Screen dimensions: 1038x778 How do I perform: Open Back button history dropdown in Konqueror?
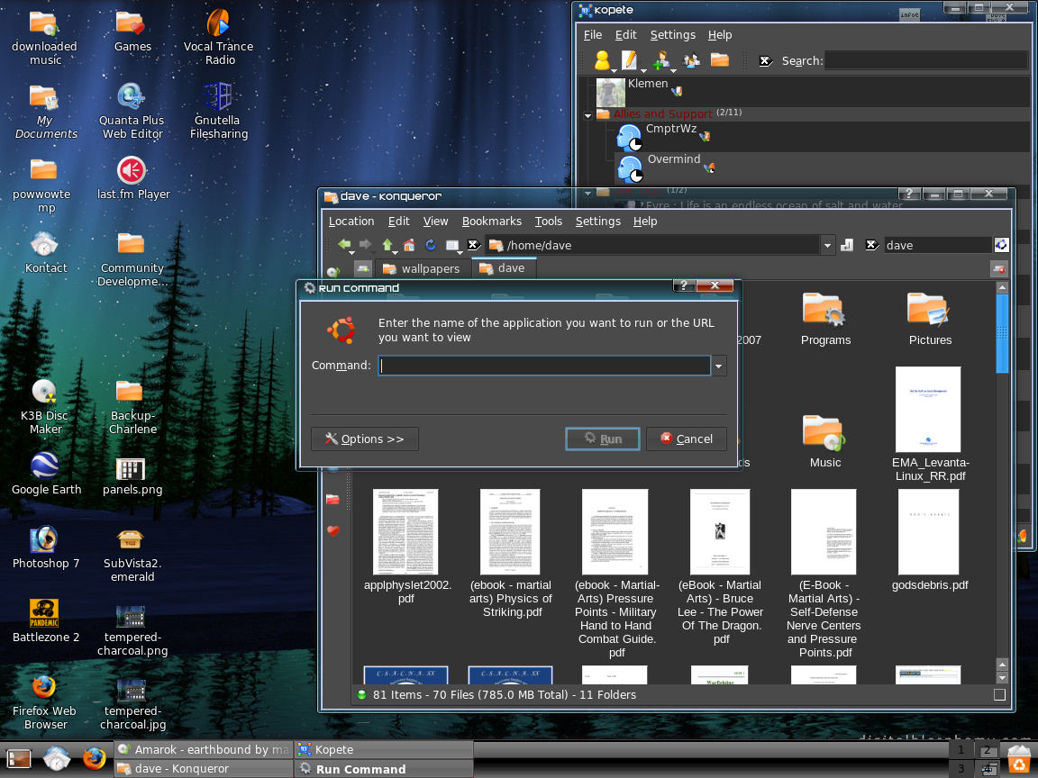pos(352,253)
